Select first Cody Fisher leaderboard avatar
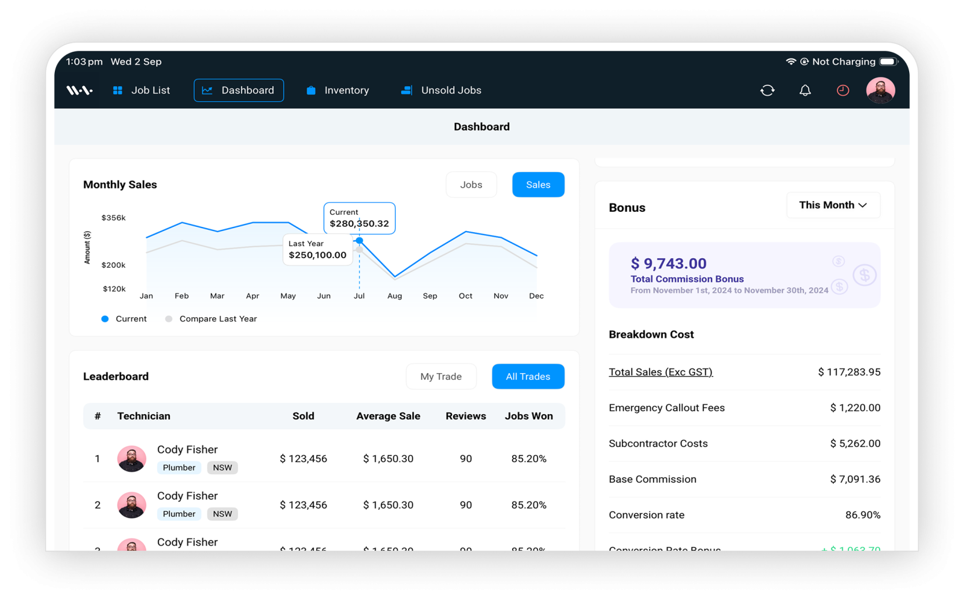 click(x=131, y=459)
